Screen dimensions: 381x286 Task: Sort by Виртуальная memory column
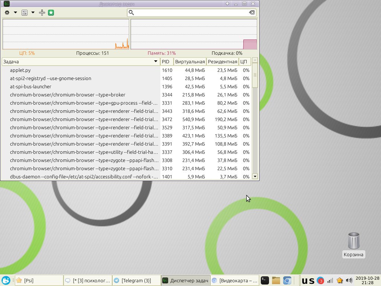pos(190,62)
